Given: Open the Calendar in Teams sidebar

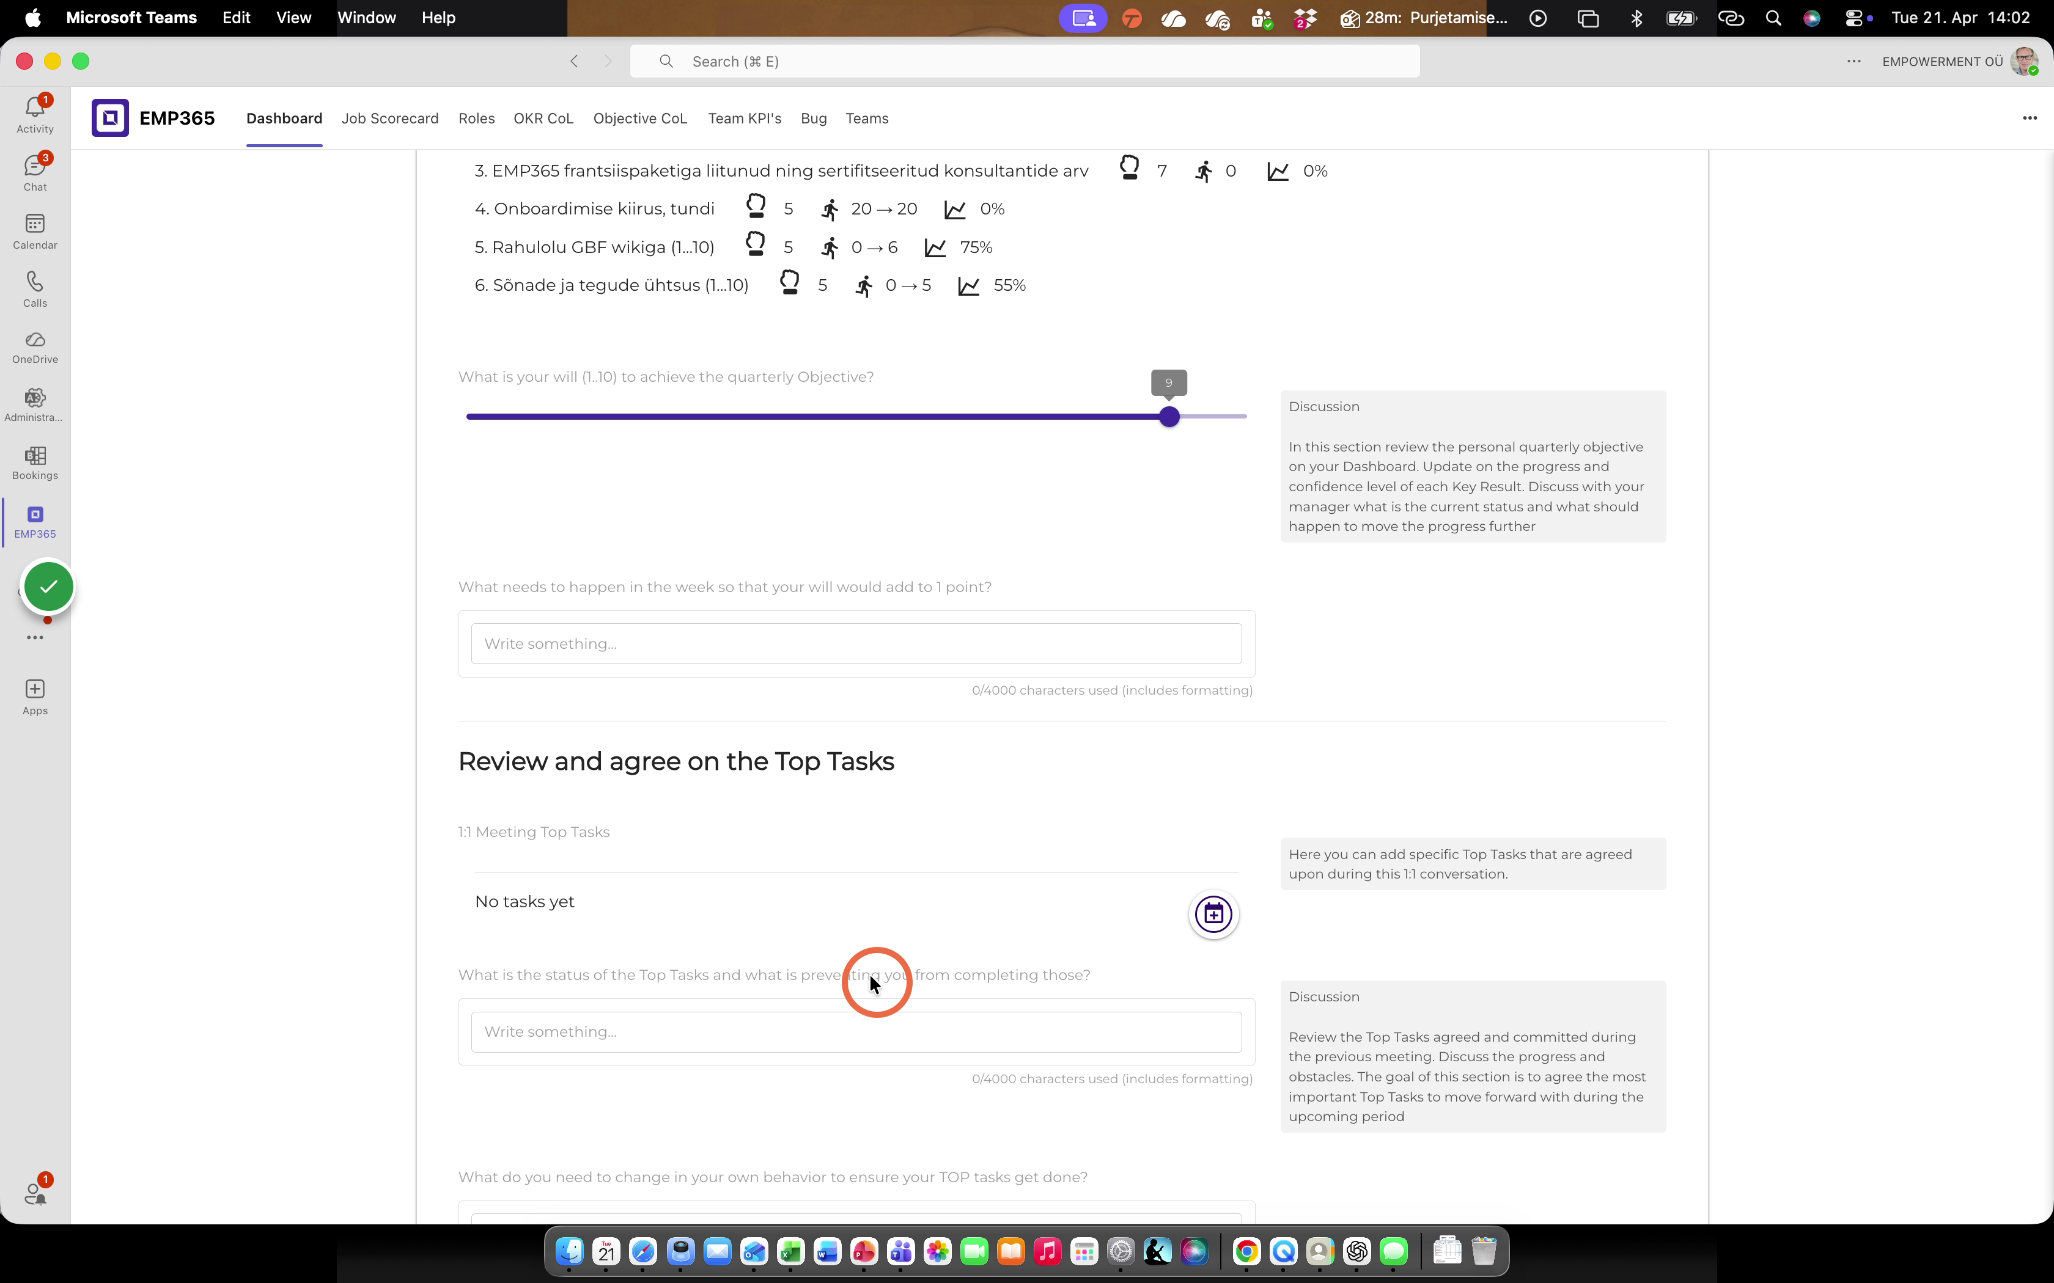Looking at the screenshot, I should pyautogui.click(x=35, y=231).
